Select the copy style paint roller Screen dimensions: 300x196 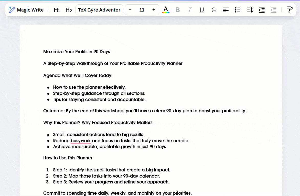(x=289, y=10)
